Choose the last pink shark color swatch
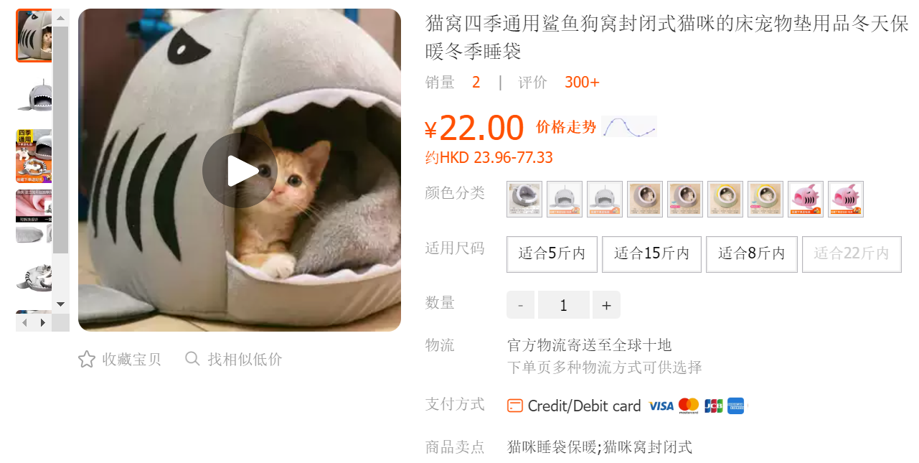Viewport: 919px width, 463px height. click(846, 199)
